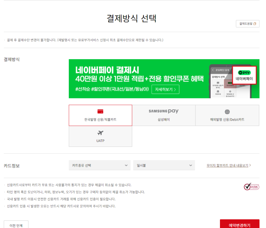This screenshot has height=228, width=266.
Task: Click the notice beginning 국내 발행 카드 이용시
Action: 61,199
